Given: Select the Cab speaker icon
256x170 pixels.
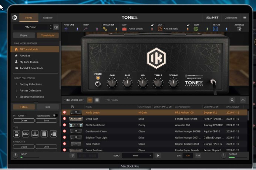Looking at the screenshot, I should point(160,29).
